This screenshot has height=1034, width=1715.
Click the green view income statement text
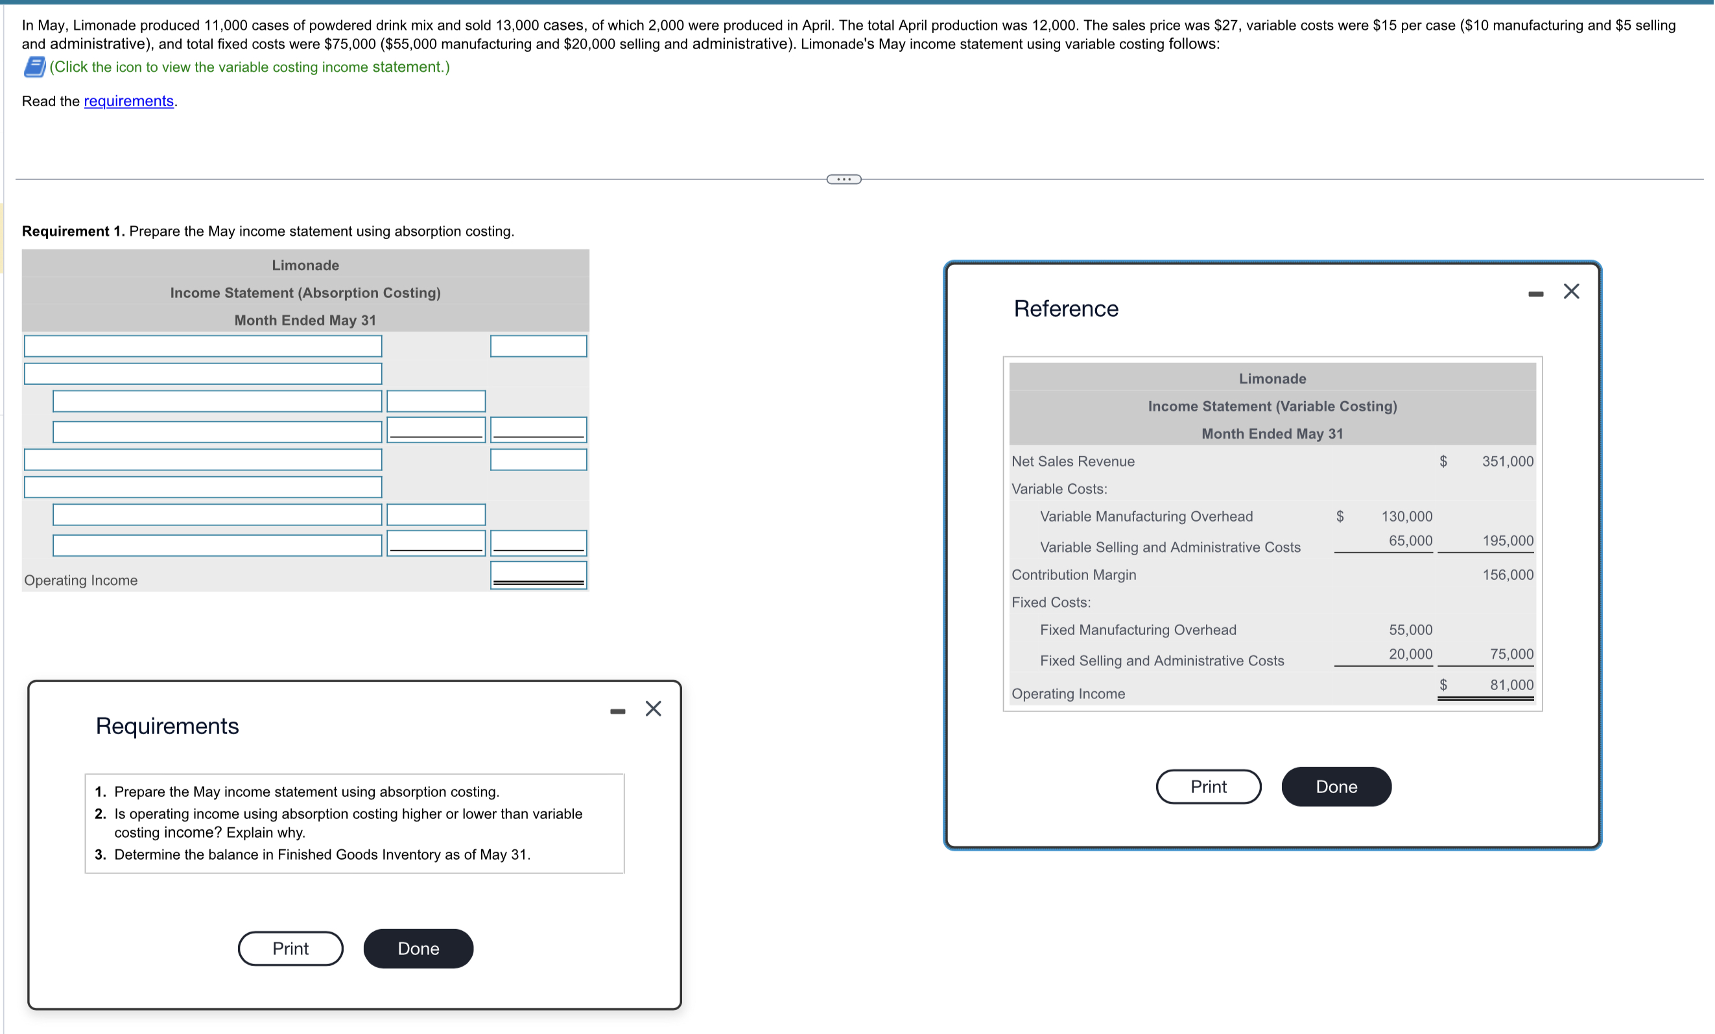249,67
